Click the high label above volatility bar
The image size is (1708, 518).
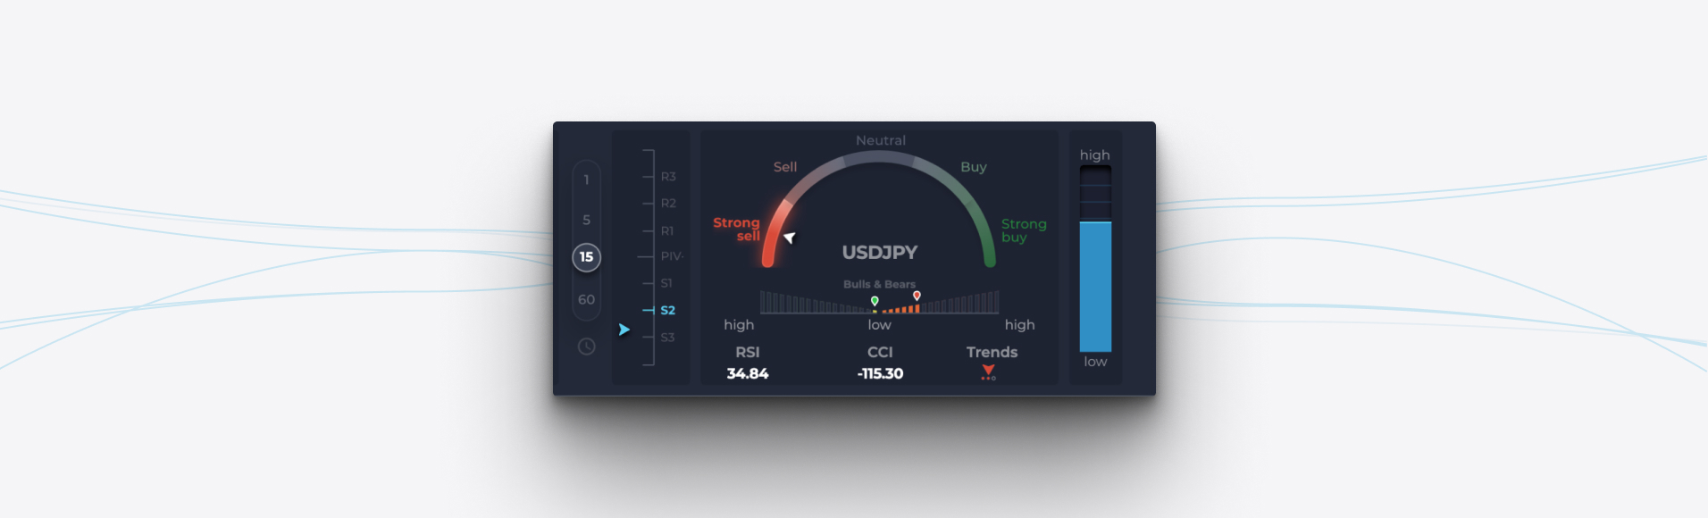(x=1094, y=155)
